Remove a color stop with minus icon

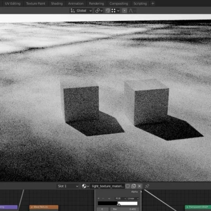(x=103, y=198)
